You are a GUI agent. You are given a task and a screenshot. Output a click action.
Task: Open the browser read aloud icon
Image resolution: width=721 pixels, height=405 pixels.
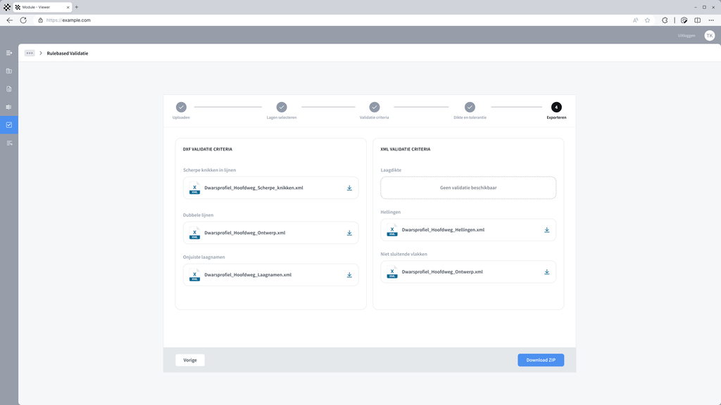[636, 20]
